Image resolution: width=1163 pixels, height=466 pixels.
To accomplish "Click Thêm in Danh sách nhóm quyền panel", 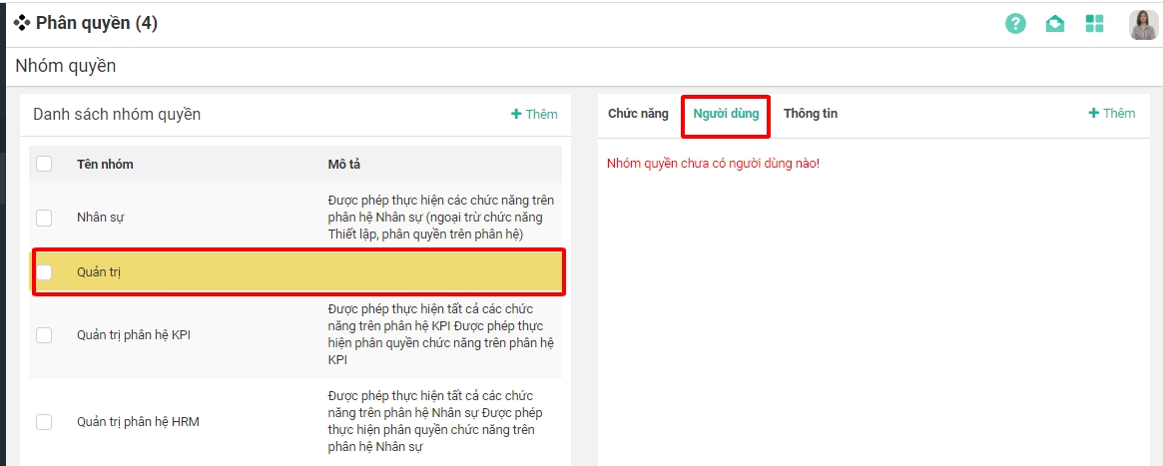I will pos(534,114).
